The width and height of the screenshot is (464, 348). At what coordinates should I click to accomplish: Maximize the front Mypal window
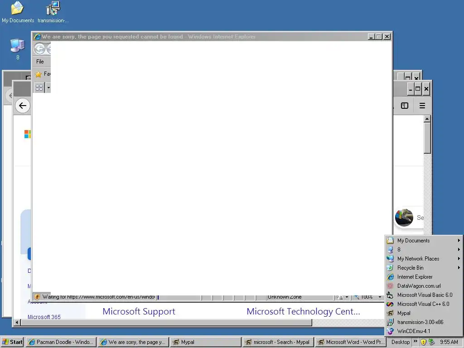pyautogui.click(x=418, y=89)
